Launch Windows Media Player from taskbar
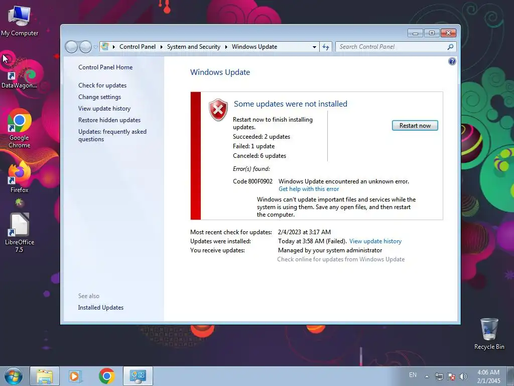 [x=75, y=376]
